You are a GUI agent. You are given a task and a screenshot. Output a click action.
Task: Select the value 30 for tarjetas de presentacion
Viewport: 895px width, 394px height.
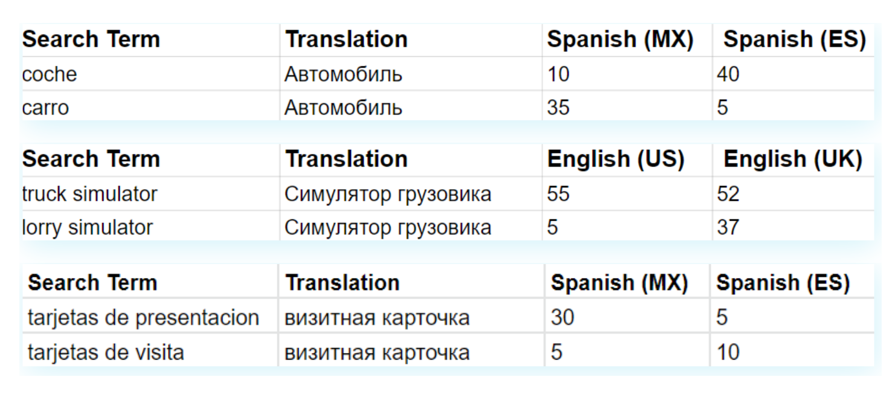(x=562, y=317)
